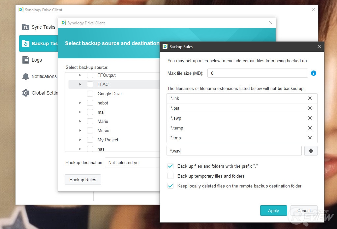Image resolution: width=337 pixels, height=229 pixels.
Task: Add the typed extension with plus button
Action: click(311, 151)
